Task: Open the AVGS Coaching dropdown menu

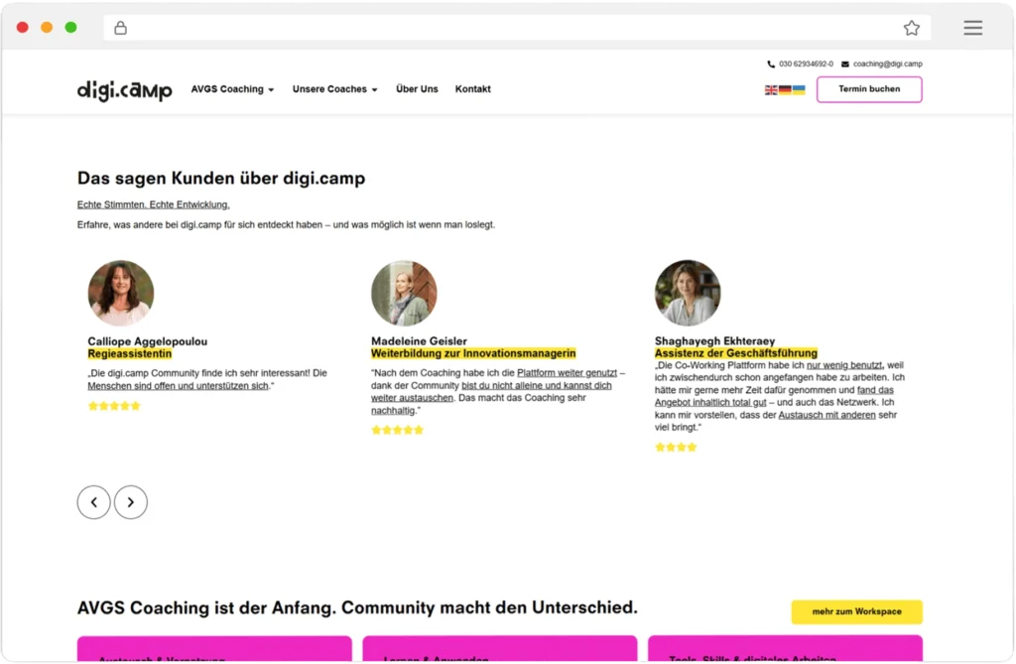Action: pyautogui.click(x=232, y=89)
